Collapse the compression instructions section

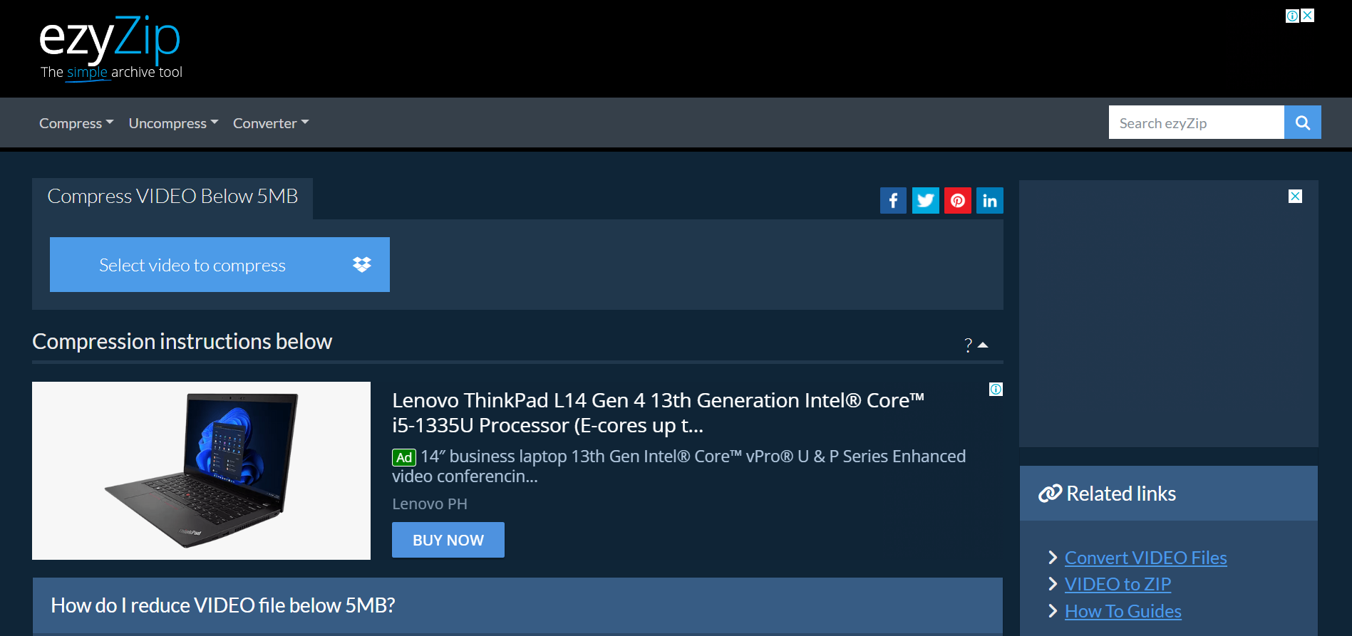click(983, 345)
